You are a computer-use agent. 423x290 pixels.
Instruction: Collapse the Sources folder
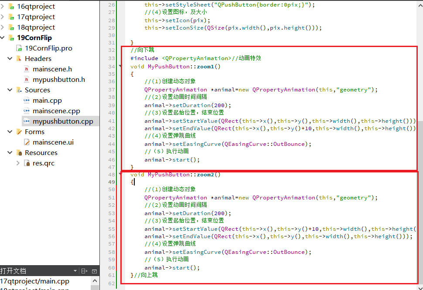[10, 90]
